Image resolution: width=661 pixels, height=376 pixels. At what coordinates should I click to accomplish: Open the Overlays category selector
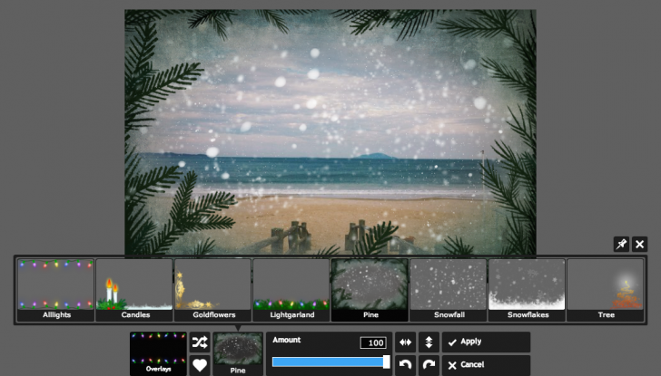tap(157, 353)
